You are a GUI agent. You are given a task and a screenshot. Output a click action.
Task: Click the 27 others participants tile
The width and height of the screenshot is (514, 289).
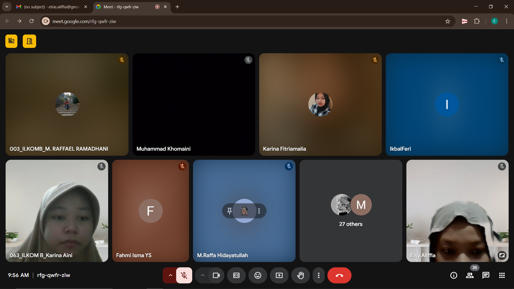[351, 211]
